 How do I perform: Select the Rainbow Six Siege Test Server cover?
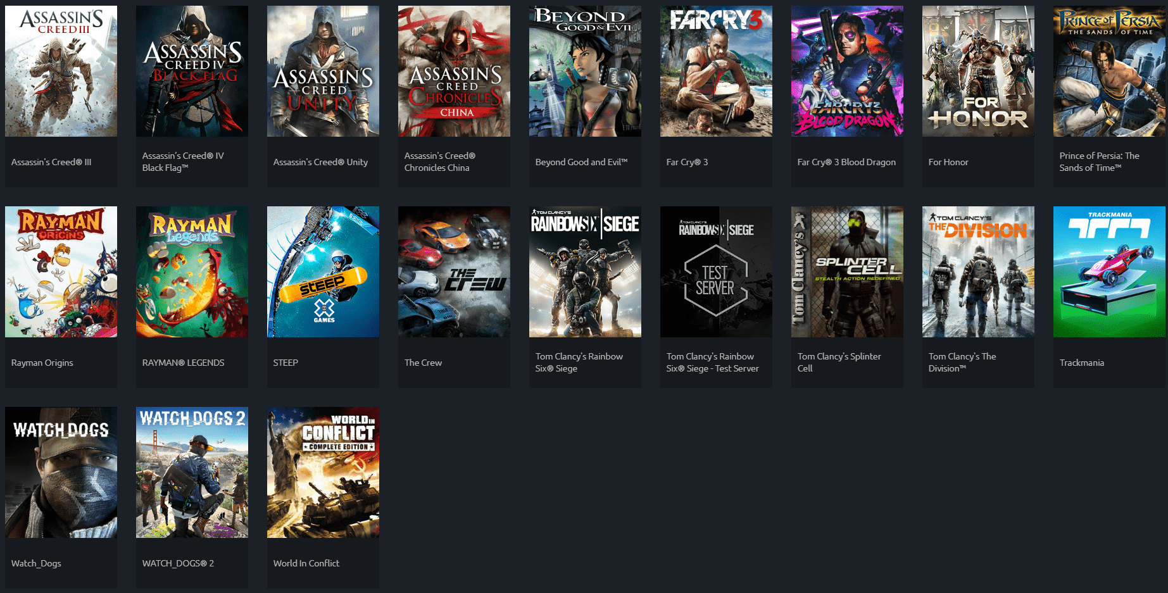[716, 272]
